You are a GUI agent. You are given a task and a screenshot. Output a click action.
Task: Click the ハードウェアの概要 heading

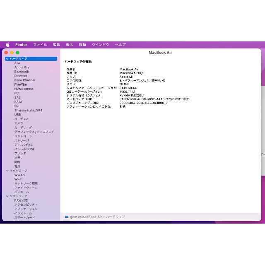coord(78,62)
